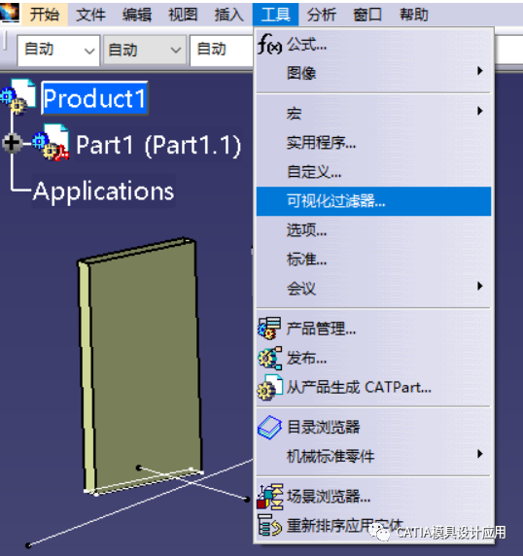Select the Applications tree node
The height and width of the screenshot is (556, 523).
pyautogui.click(x=104, y=191)
